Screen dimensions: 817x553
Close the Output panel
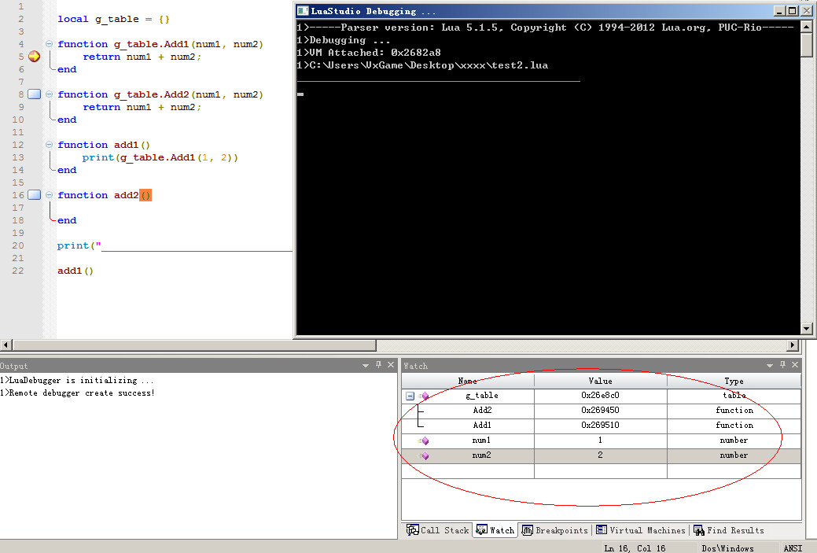[391, 365]
